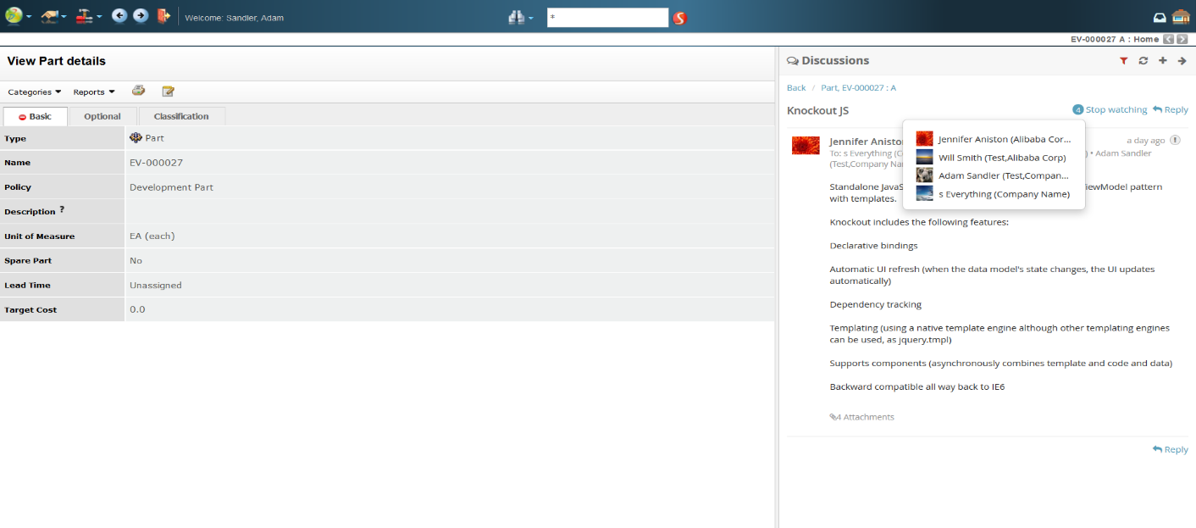Click the search text input field
This screenshot has width=1196, height=528.
[606, 17]
